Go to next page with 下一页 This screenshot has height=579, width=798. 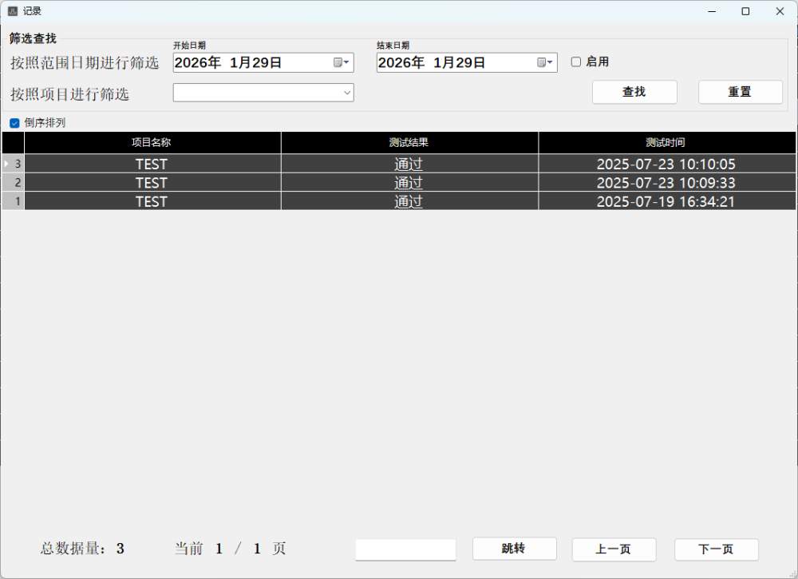point(716,549)
